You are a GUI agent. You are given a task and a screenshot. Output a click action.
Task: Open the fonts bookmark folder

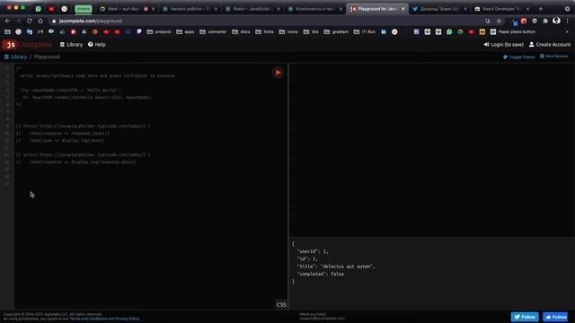point(264,32)
